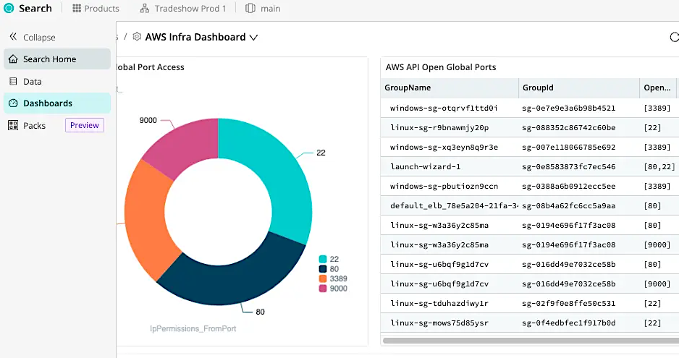The height and width of the screenshot is (358, 679).
Task: Toggle the 3389 legend swatch
Action: coord(323,278)
